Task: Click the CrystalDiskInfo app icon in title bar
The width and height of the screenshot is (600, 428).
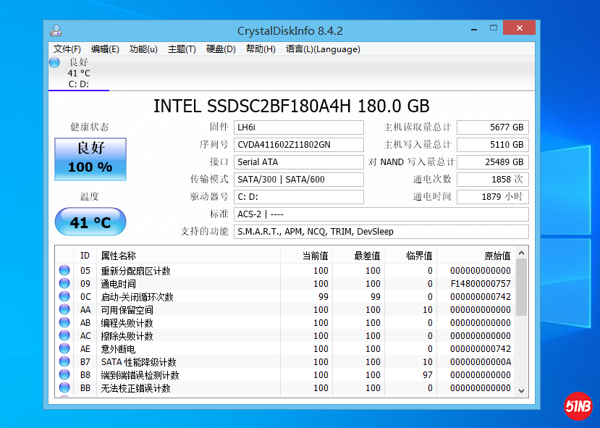Action: pos(56,30)
